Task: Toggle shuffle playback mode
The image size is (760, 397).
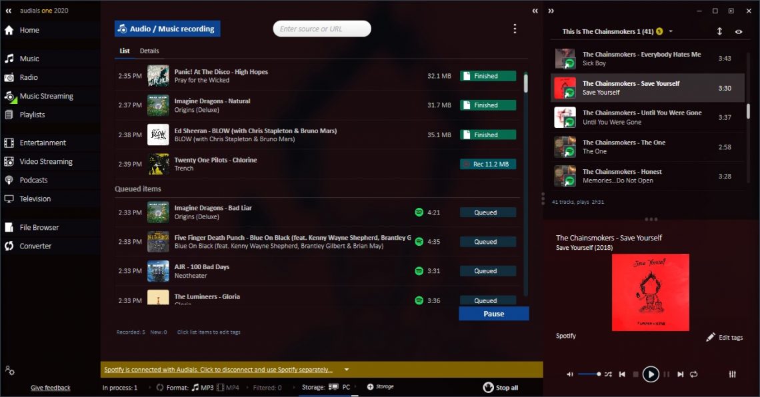Action: click(607, 374)
